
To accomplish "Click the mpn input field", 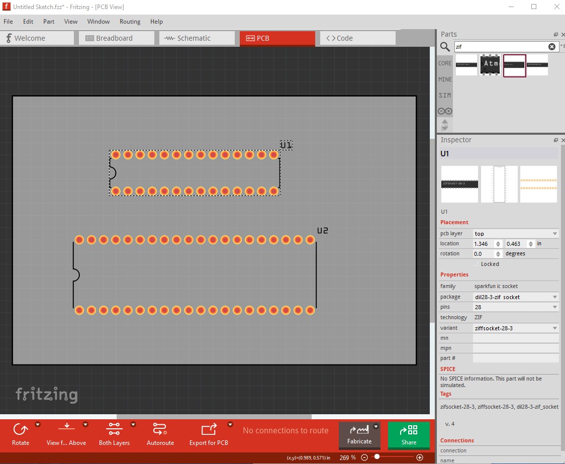I will coord(516,348).
